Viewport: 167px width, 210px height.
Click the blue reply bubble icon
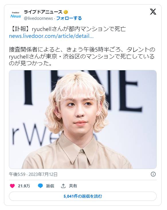[40, 186]
